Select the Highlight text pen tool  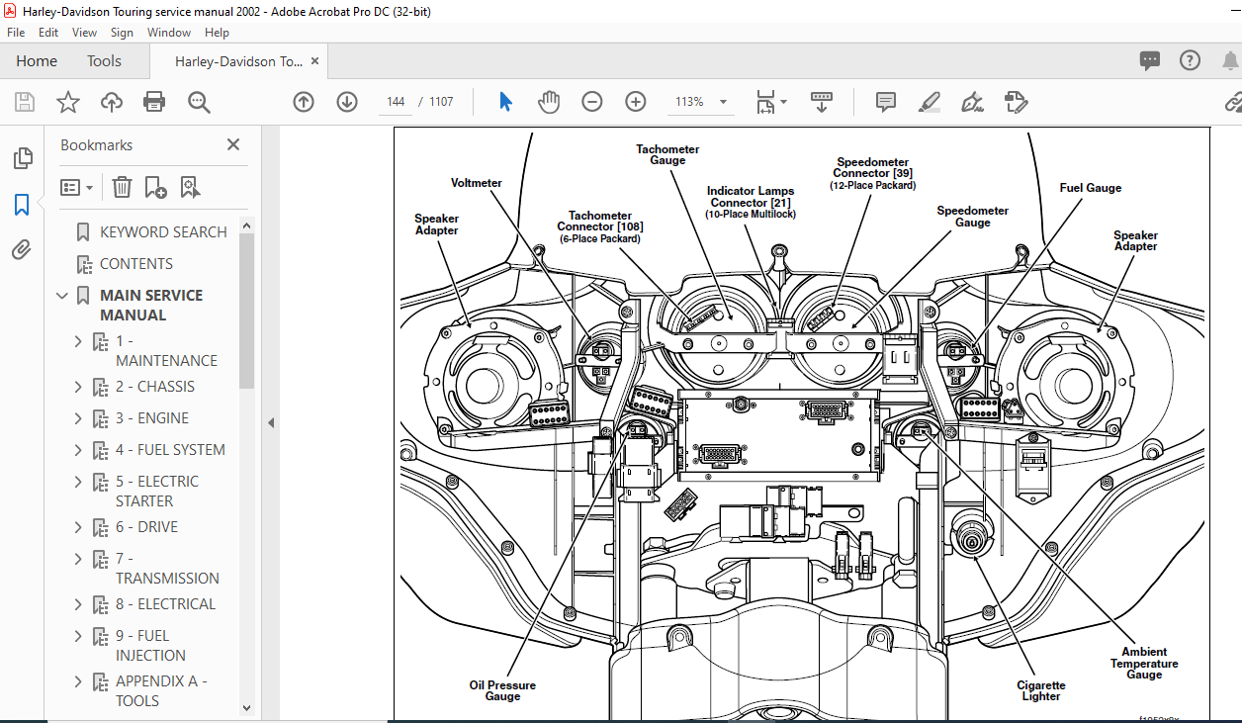(930, 102)
